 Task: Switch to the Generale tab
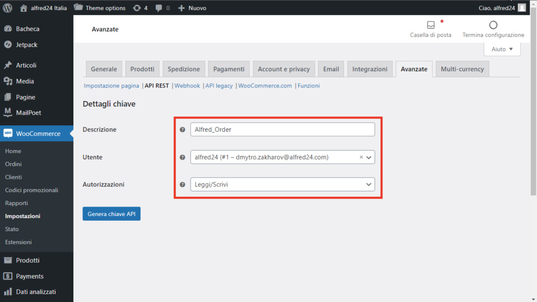coord(104,69)
